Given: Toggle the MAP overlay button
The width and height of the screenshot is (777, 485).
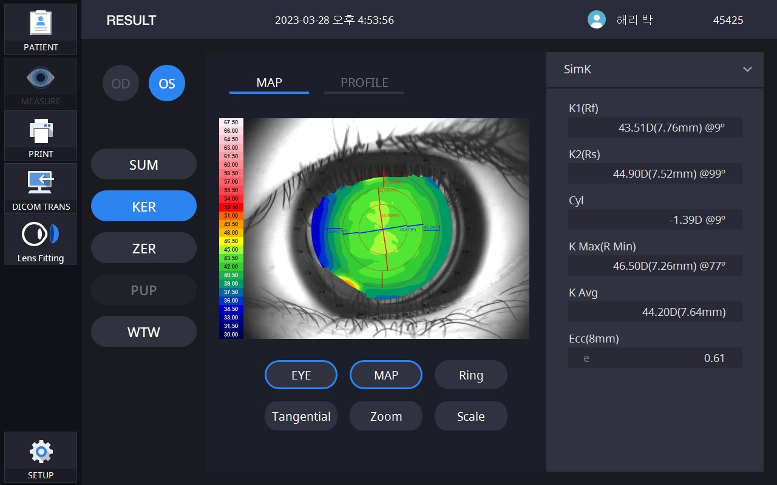Looking at the screenshot, I should tap(386, 375).
